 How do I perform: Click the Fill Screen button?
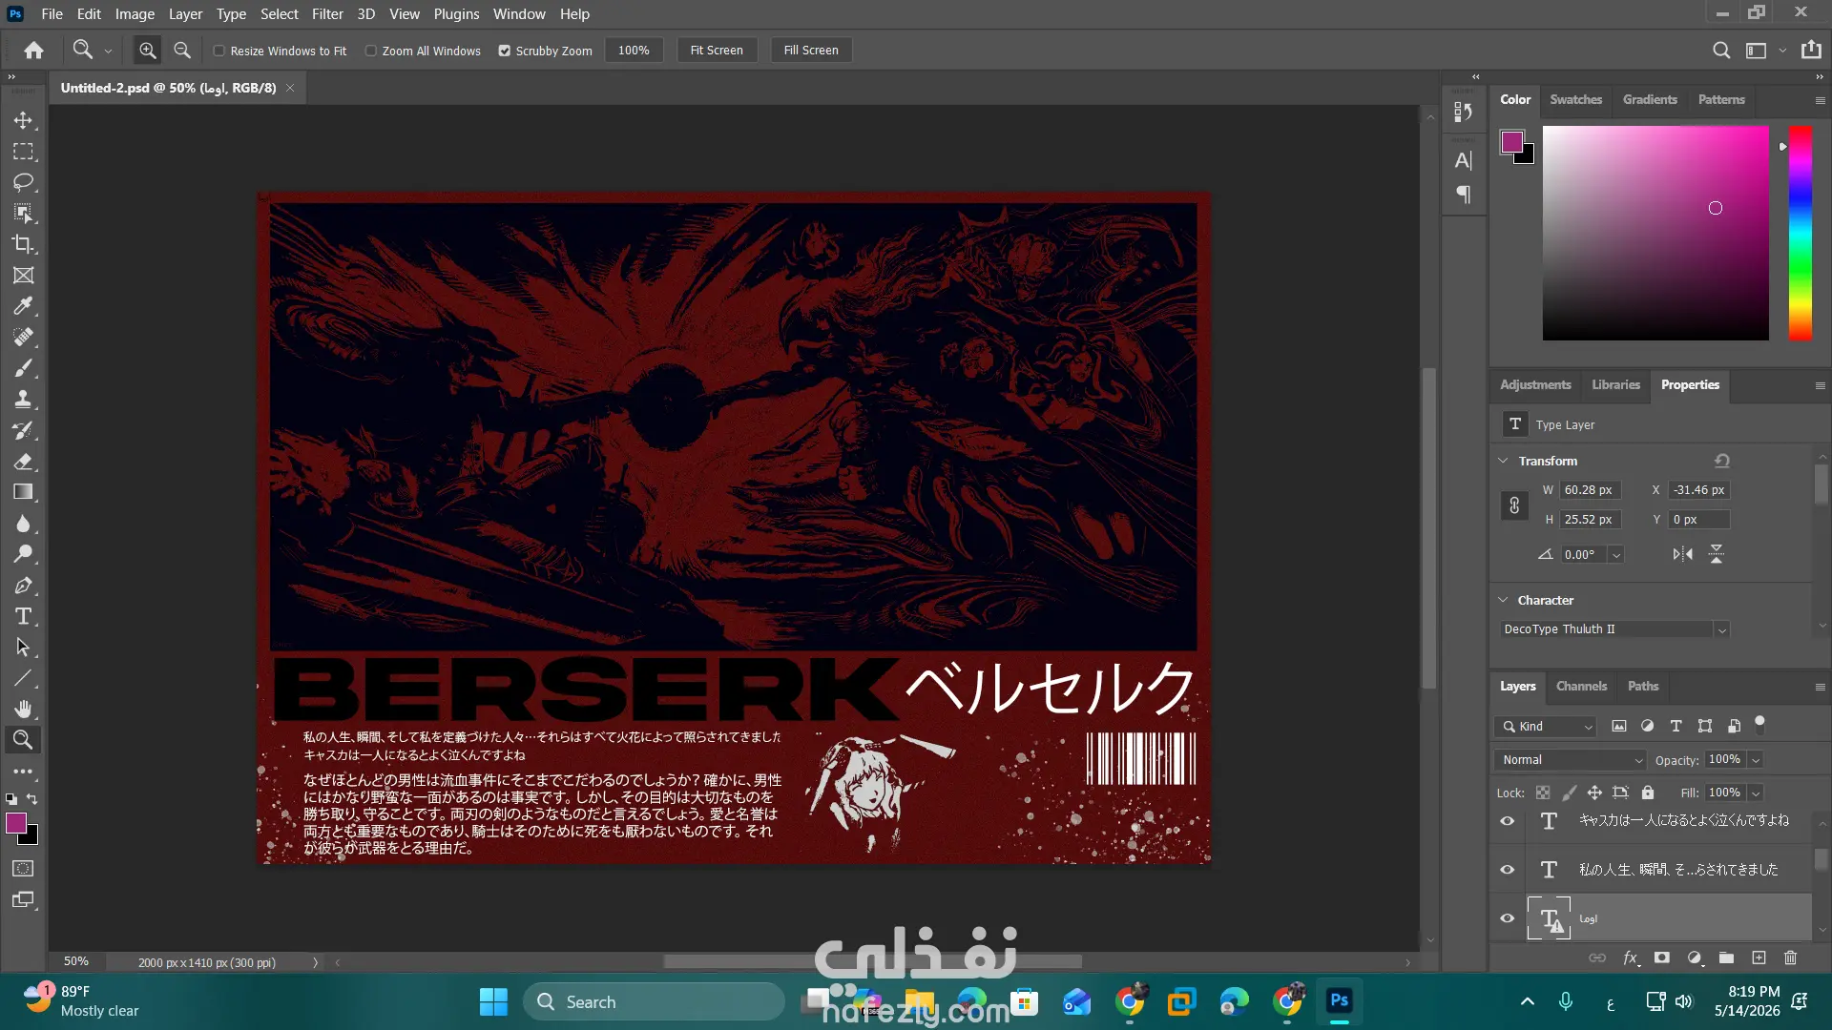(x=811, y=51)
